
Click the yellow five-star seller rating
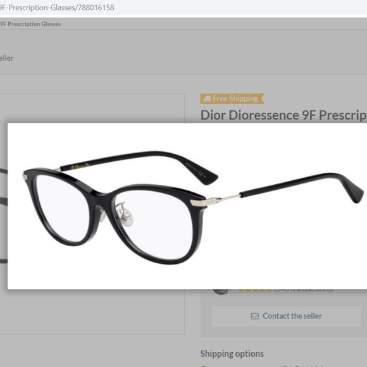(255, 290)
